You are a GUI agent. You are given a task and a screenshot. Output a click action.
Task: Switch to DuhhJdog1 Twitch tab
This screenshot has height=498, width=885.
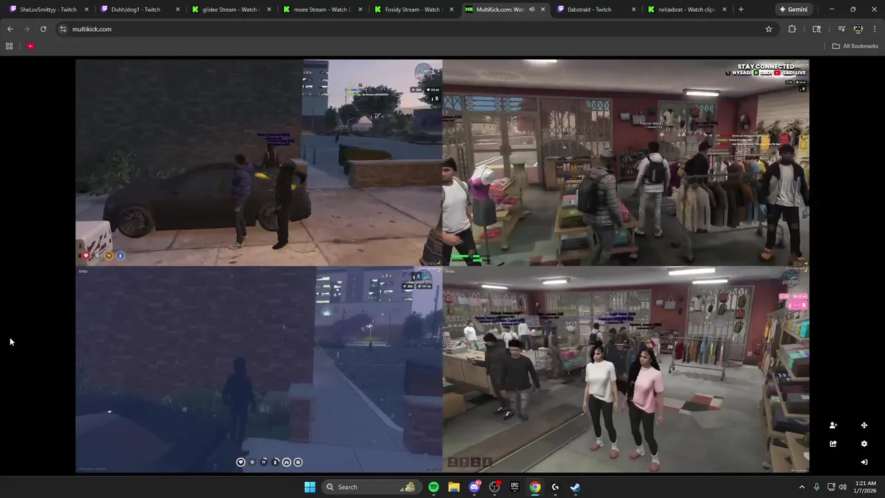click(x=140, y=10)
